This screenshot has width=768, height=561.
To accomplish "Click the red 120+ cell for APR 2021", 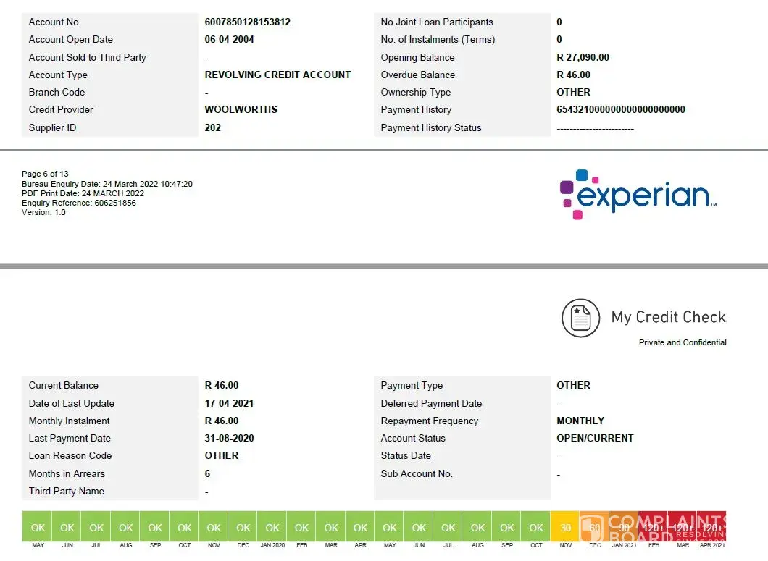I will [711, 528].
